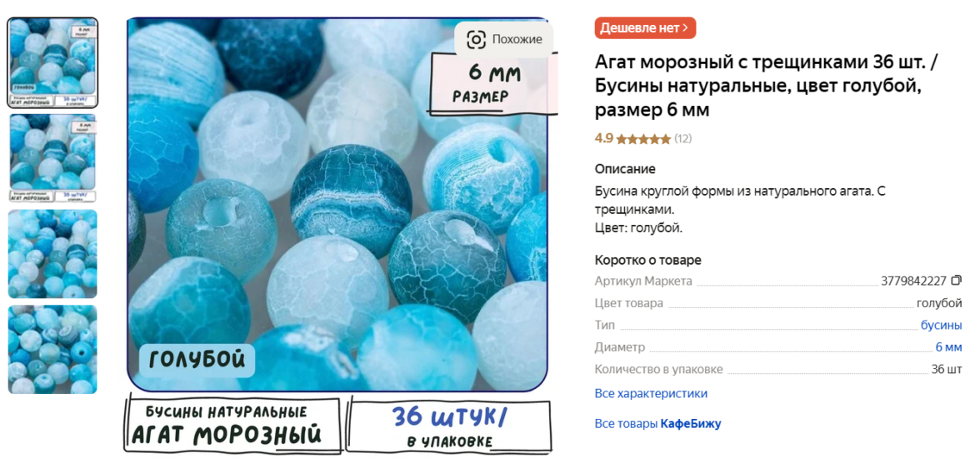Open the 12 reviews count
Viewport: 980px width, 463px height.
click(682, 139)
